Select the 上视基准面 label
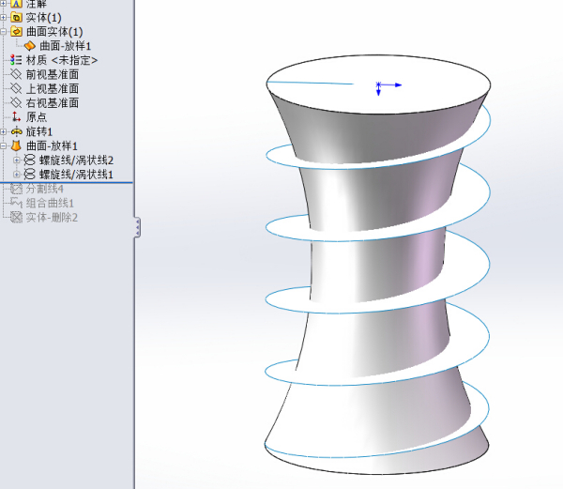 52,88
